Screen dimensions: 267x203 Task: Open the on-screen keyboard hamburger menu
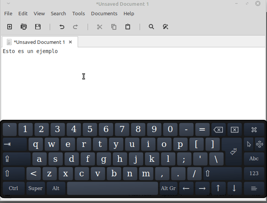[254, 188]
